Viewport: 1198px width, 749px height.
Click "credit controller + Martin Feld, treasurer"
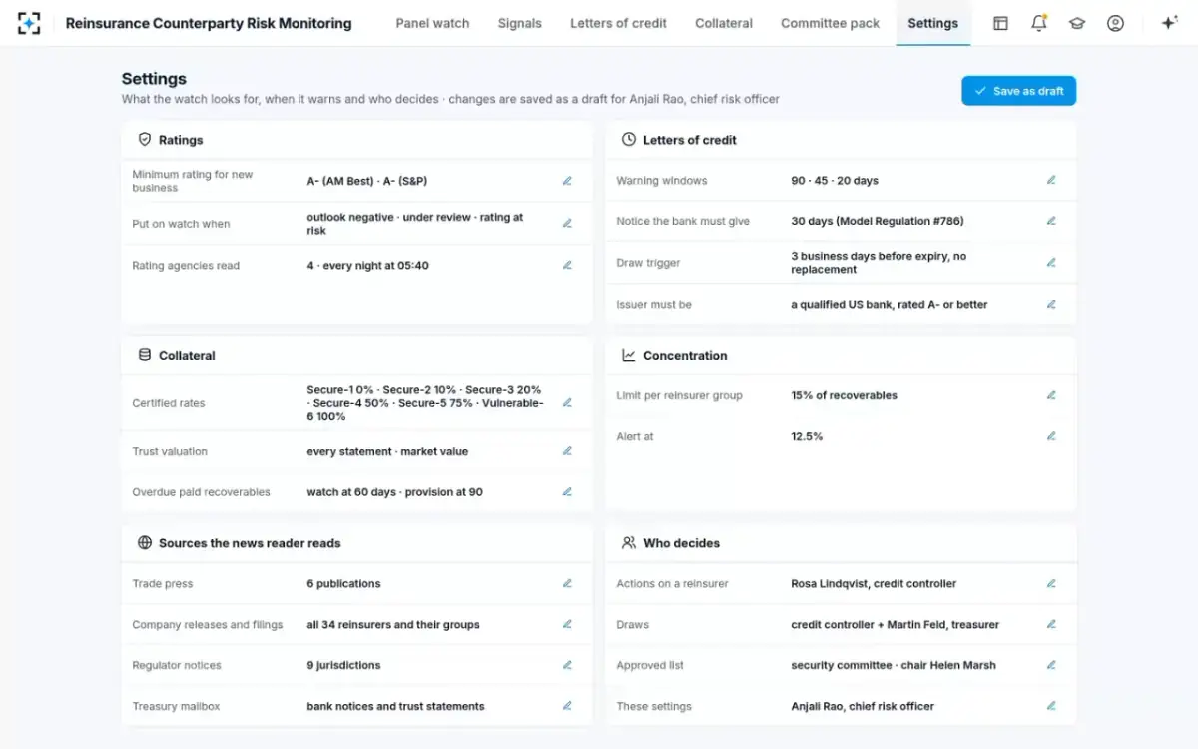[895, 625]
